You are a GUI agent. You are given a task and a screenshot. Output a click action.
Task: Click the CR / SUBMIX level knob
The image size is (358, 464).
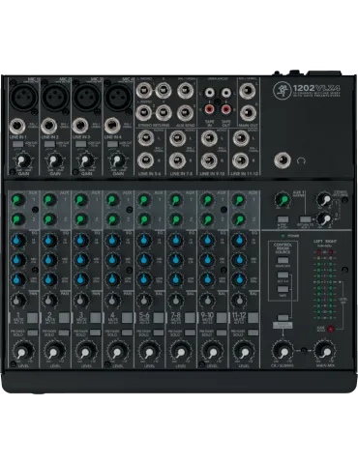coord(283,352)
